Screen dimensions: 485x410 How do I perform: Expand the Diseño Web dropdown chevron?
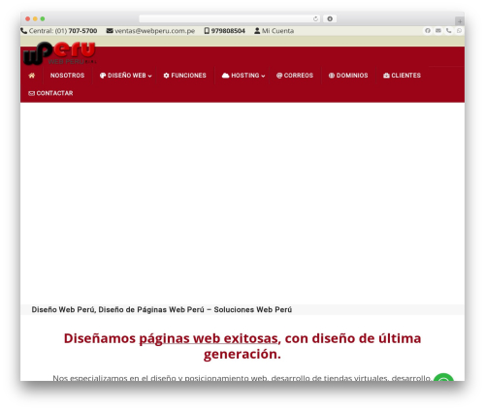click(x=149, y=76)
